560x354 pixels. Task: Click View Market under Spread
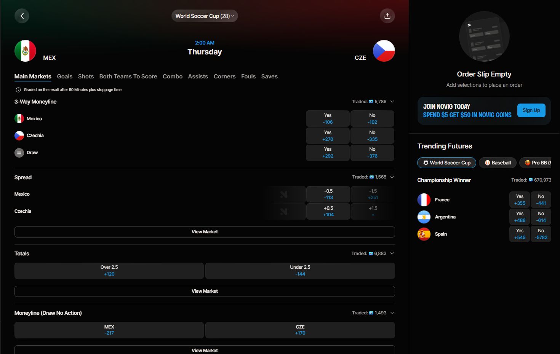tap(205, 232)
